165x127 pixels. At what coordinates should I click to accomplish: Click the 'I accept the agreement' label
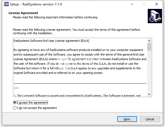pyautogui.click(x=32, y=102)
